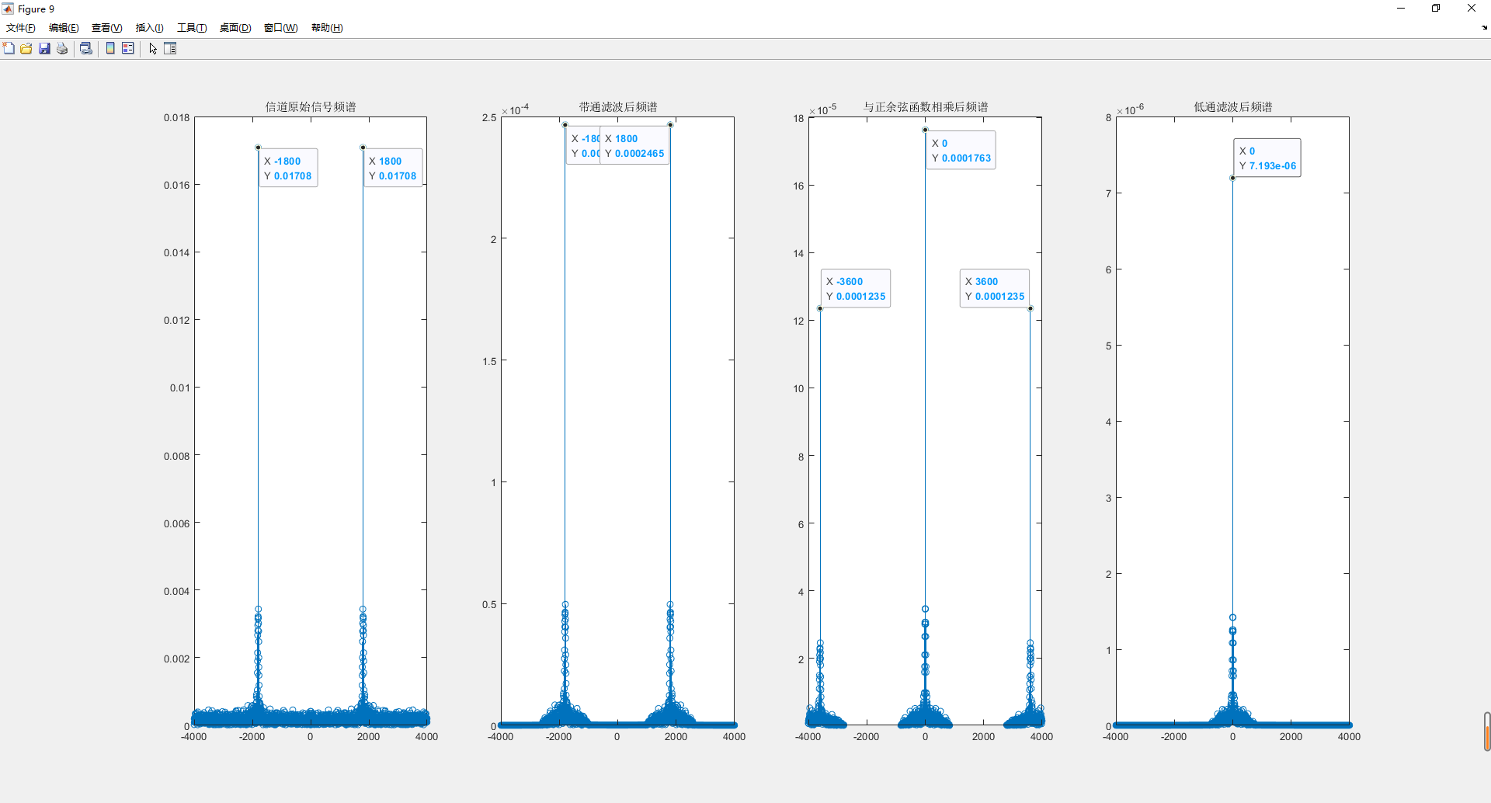Click the 3600 peak marker in third plot
1491x803 pixels.
[x=1030, y=309]
